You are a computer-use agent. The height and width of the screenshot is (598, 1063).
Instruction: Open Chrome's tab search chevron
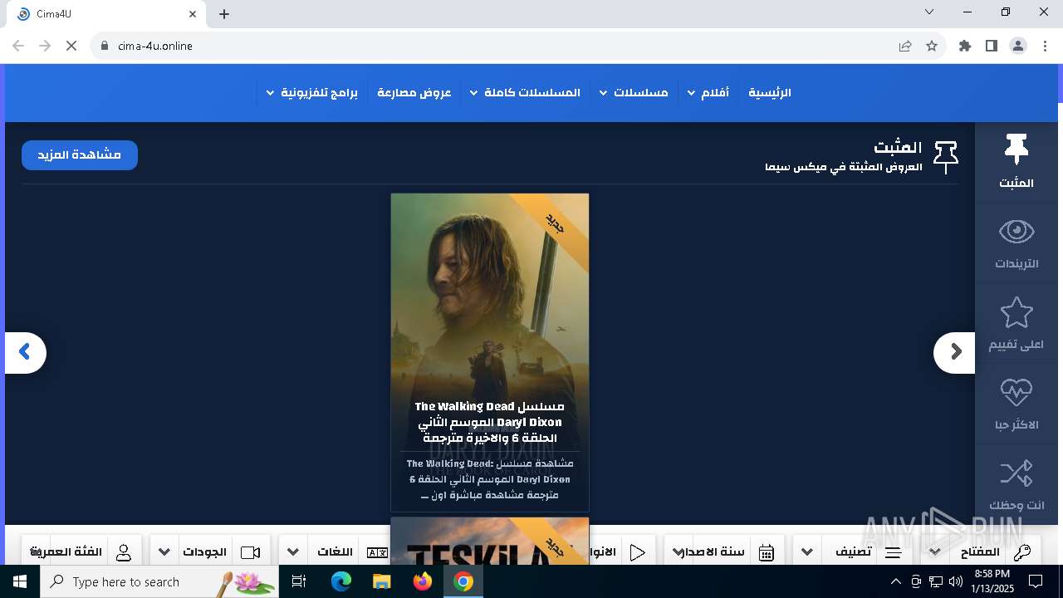[929, 12]
